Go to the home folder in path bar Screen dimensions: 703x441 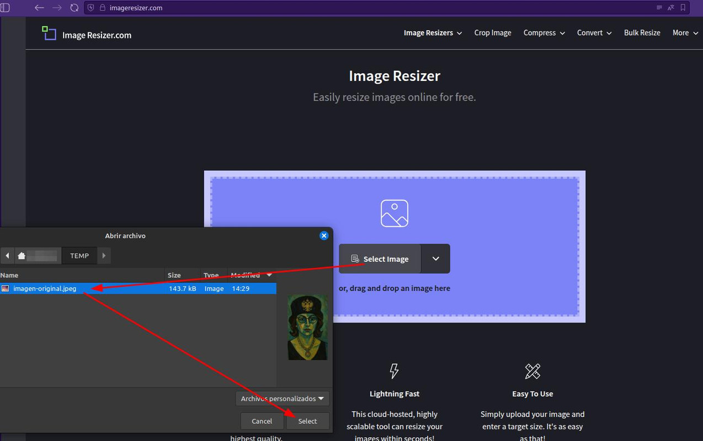[x=38, y=256]
